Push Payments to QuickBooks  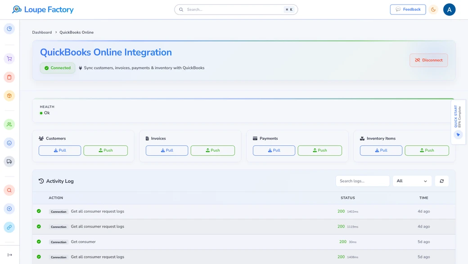319,150
